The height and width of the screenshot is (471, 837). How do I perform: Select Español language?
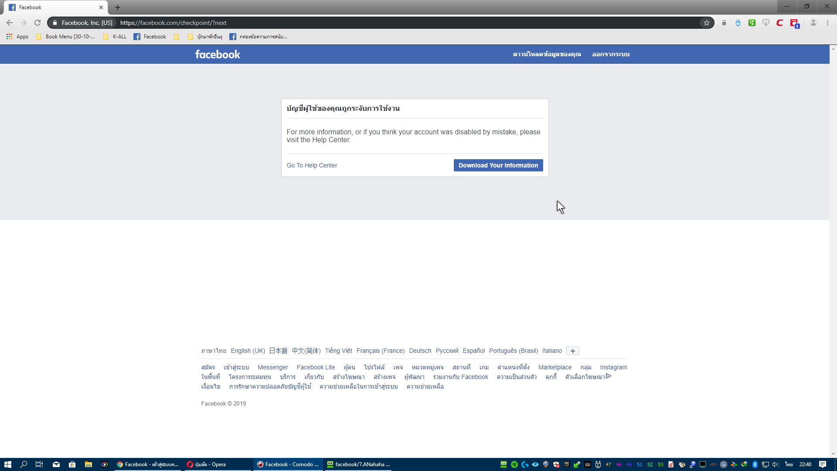pos(474,351)
